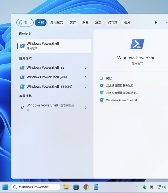Click the Windows PowerShell ISE app icon

pos(22,68)
